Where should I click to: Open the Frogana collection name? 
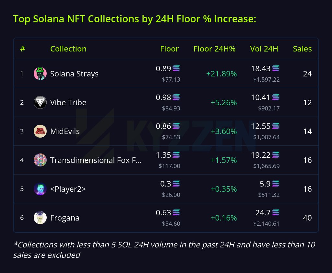[65, 218]
